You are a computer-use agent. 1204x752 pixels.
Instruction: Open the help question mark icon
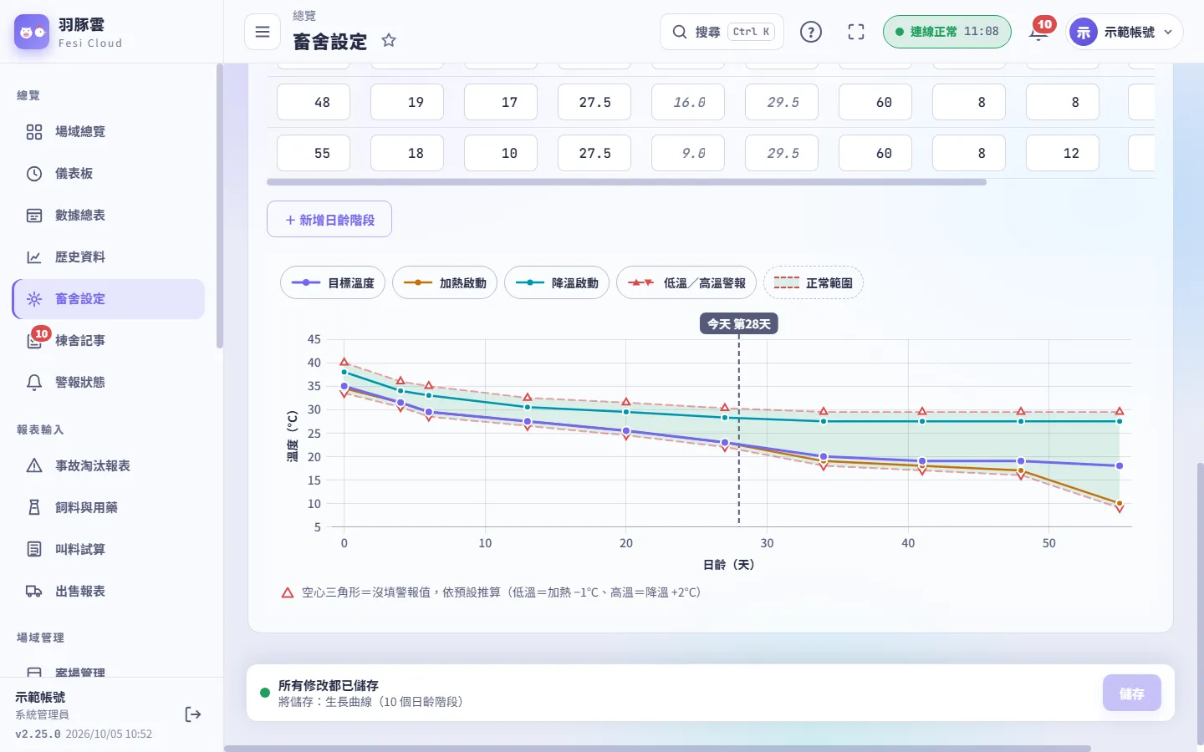point(811,32)
